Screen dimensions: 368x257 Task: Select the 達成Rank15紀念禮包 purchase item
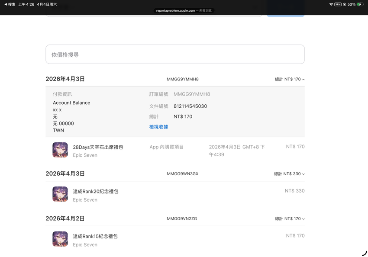(x=95, y=236)
